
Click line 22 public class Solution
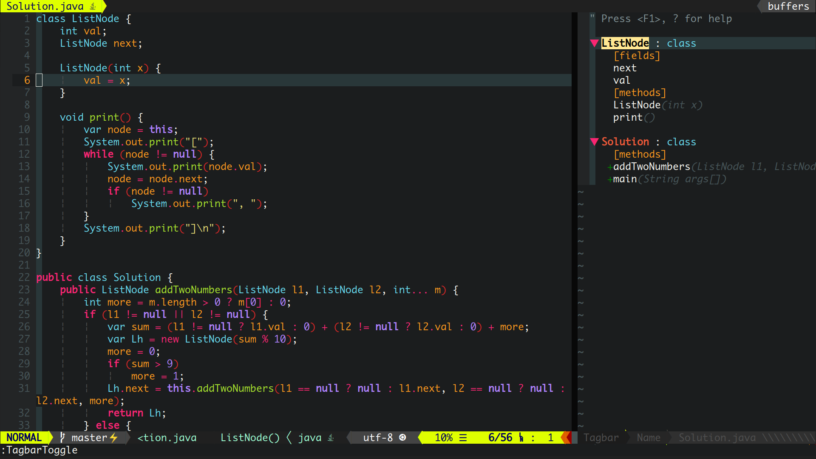coord(102,278)
